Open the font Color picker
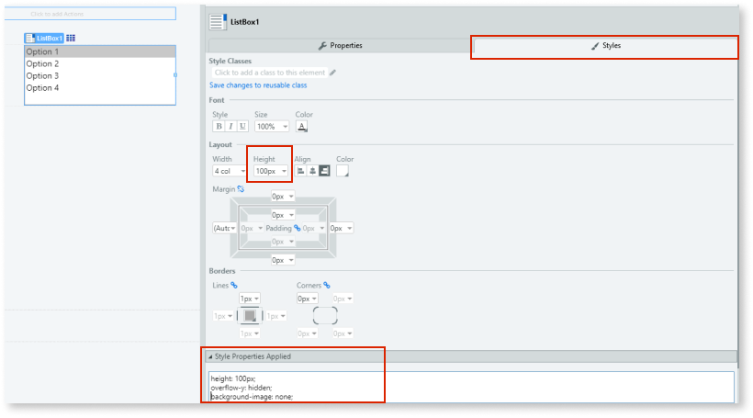The width and height of the screenshot is (753, 418). tap(301, 127)
